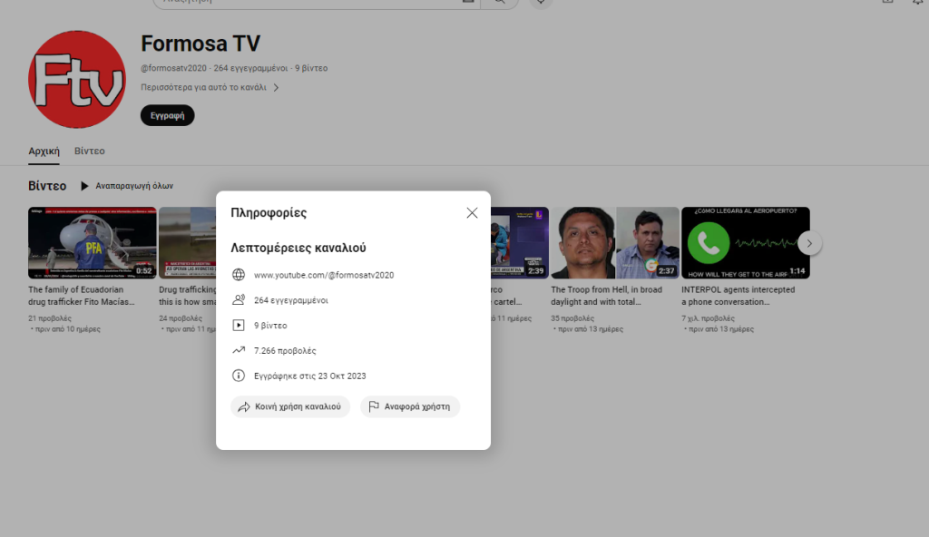Click the share arrow icon in Κοινή χρήση

coord(243,406)
